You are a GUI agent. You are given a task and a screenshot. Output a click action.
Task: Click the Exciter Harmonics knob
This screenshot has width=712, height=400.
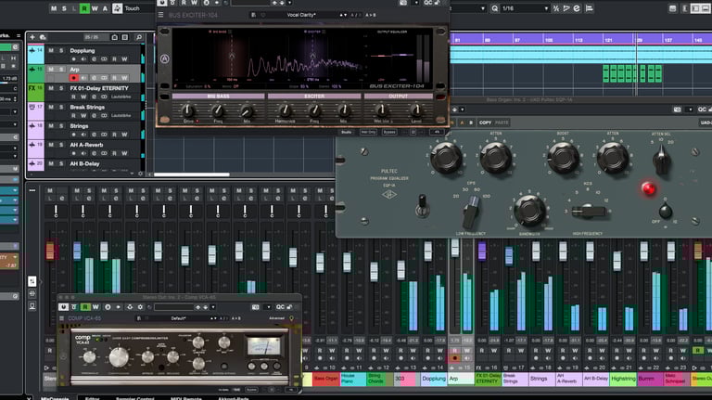click(x=286, y=110)
